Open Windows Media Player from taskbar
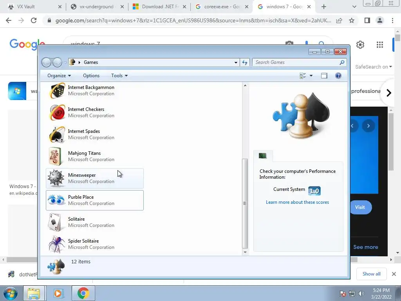This screenshot has width=401, height=301. [58, 293]
